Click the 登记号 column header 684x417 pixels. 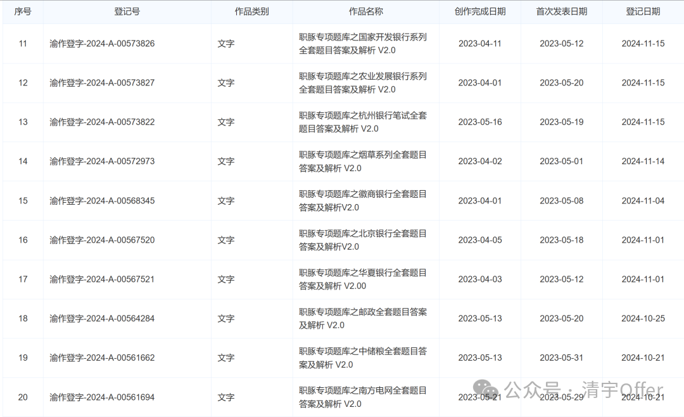pyautogui.click(x=127, y=12)
